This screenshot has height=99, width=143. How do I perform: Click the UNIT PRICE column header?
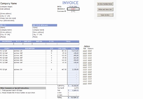click(62, 48)
